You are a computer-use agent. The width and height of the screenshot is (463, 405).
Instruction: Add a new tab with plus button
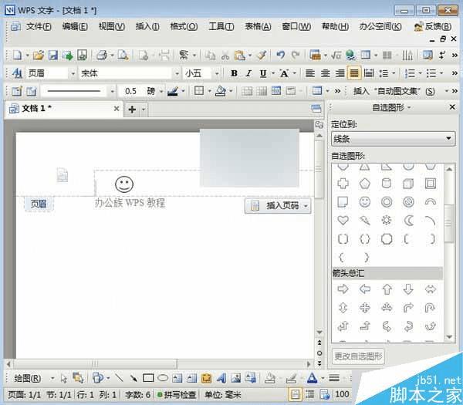[132, 110]
